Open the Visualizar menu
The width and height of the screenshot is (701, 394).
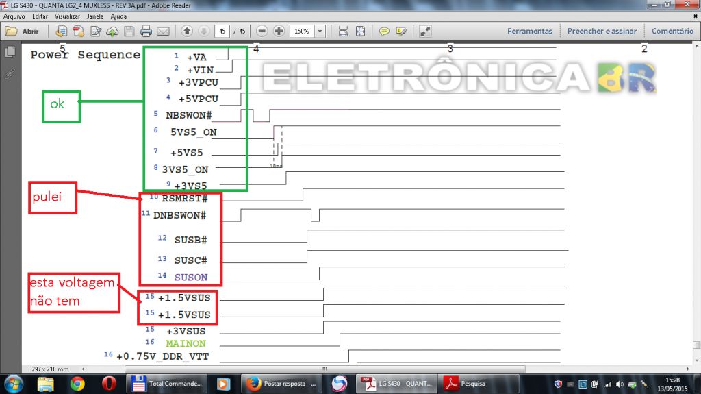pos(67,15)
